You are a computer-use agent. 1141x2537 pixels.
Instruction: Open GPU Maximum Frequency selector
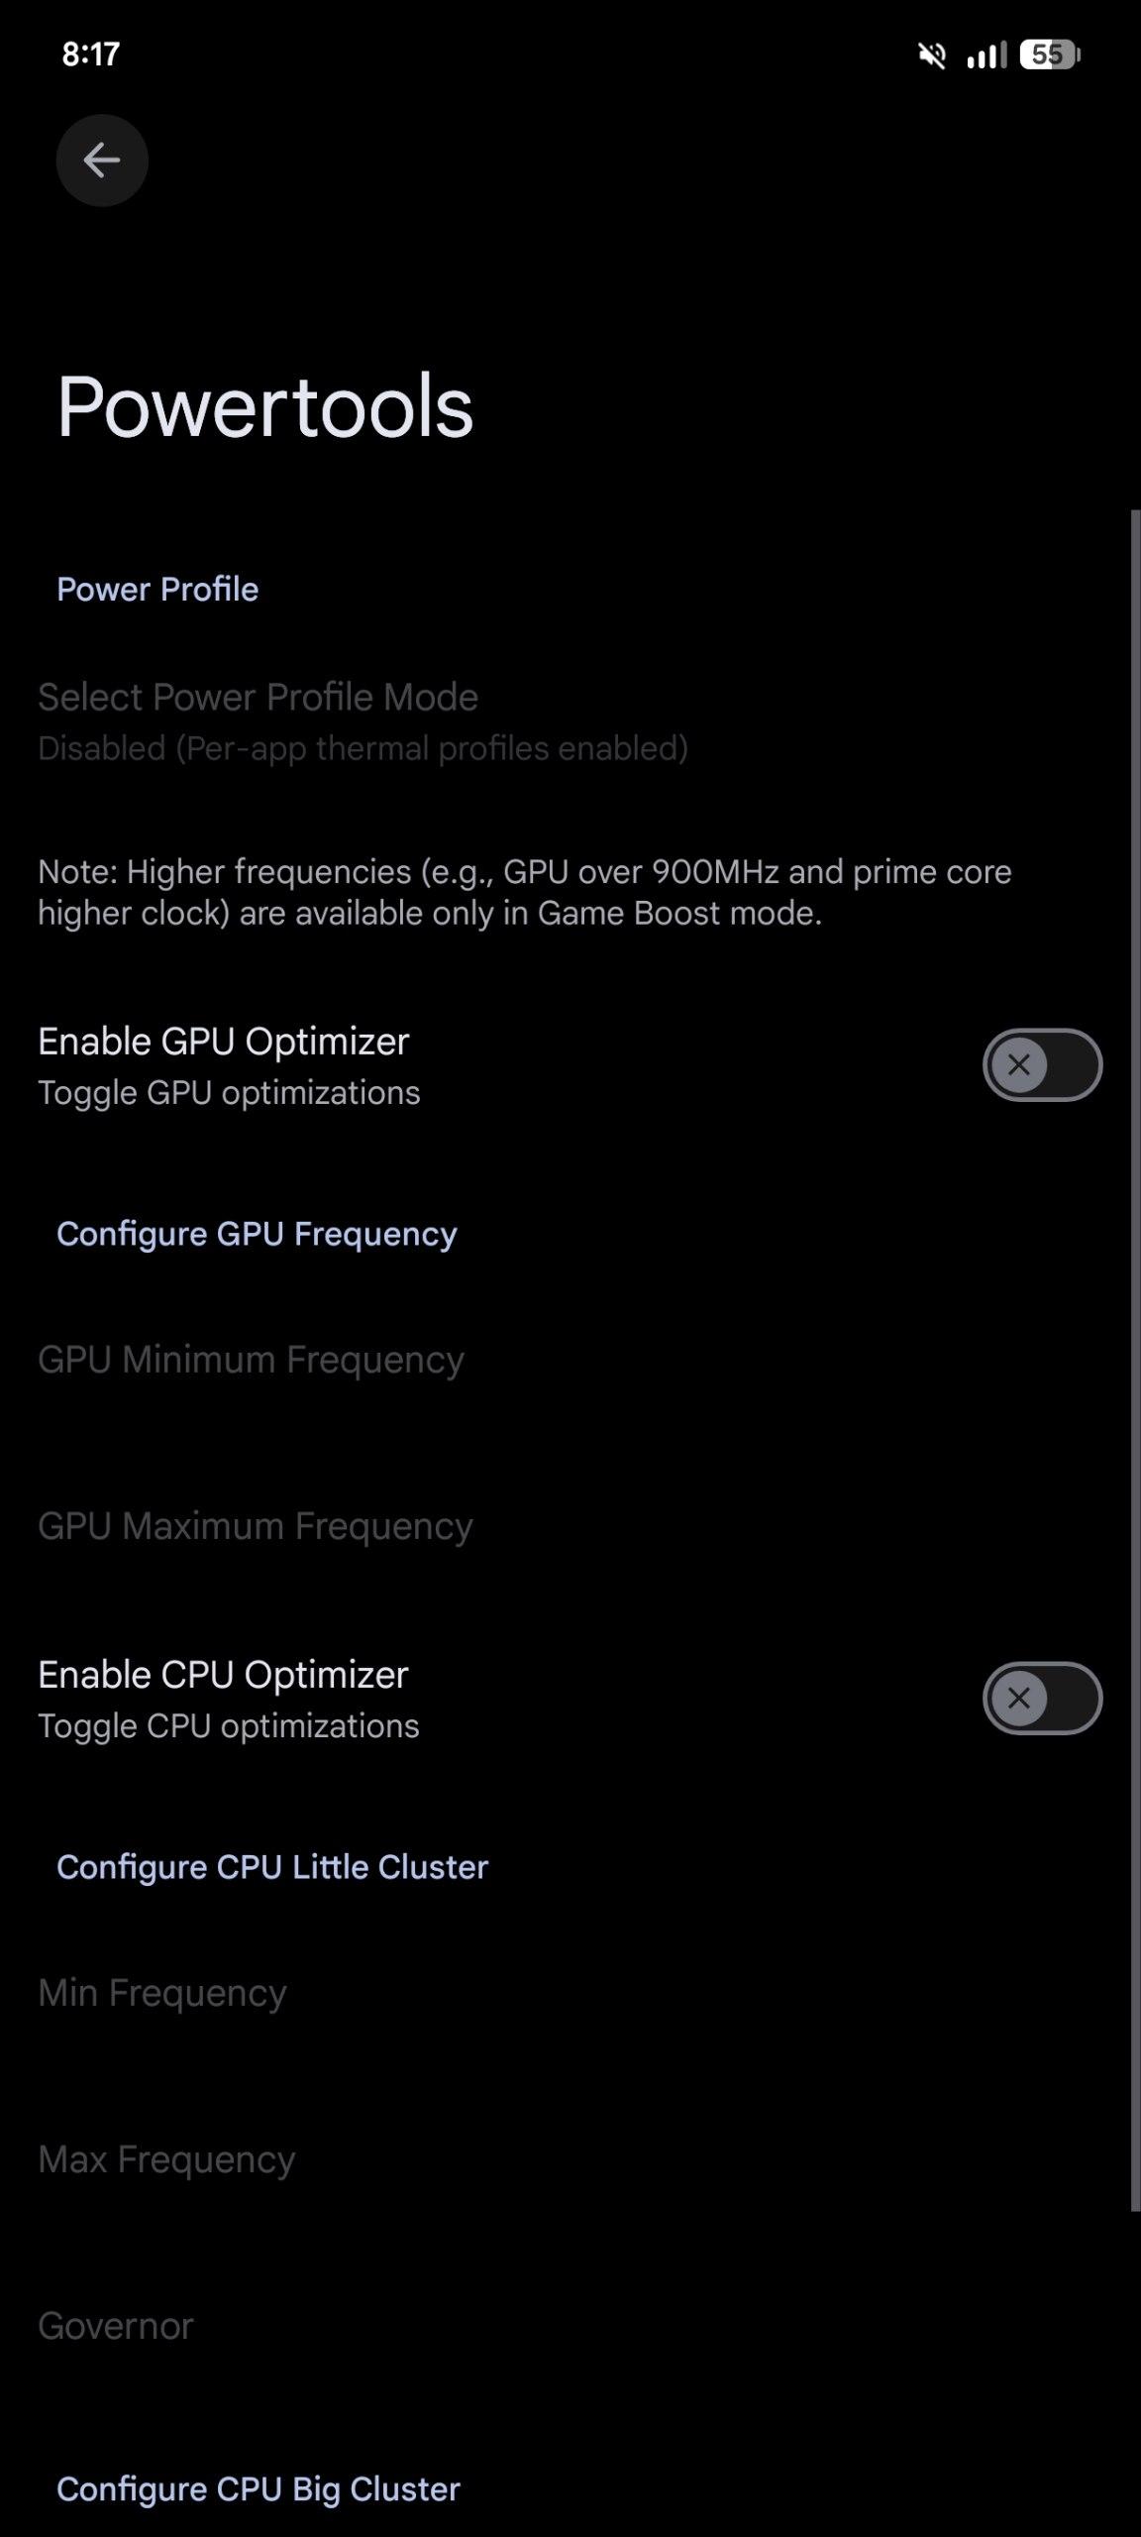pyautogui.click(x=256, y=1526)
